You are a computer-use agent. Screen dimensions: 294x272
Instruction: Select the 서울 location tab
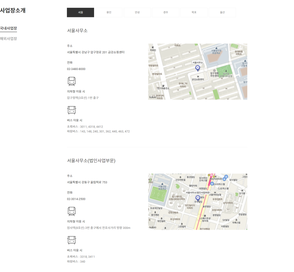click(x=80, y=13)
